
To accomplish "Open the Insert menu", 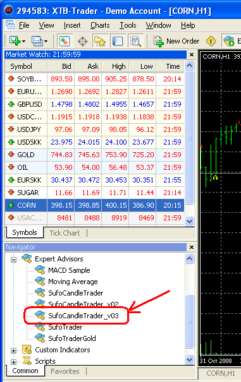I will pos(72,25).
